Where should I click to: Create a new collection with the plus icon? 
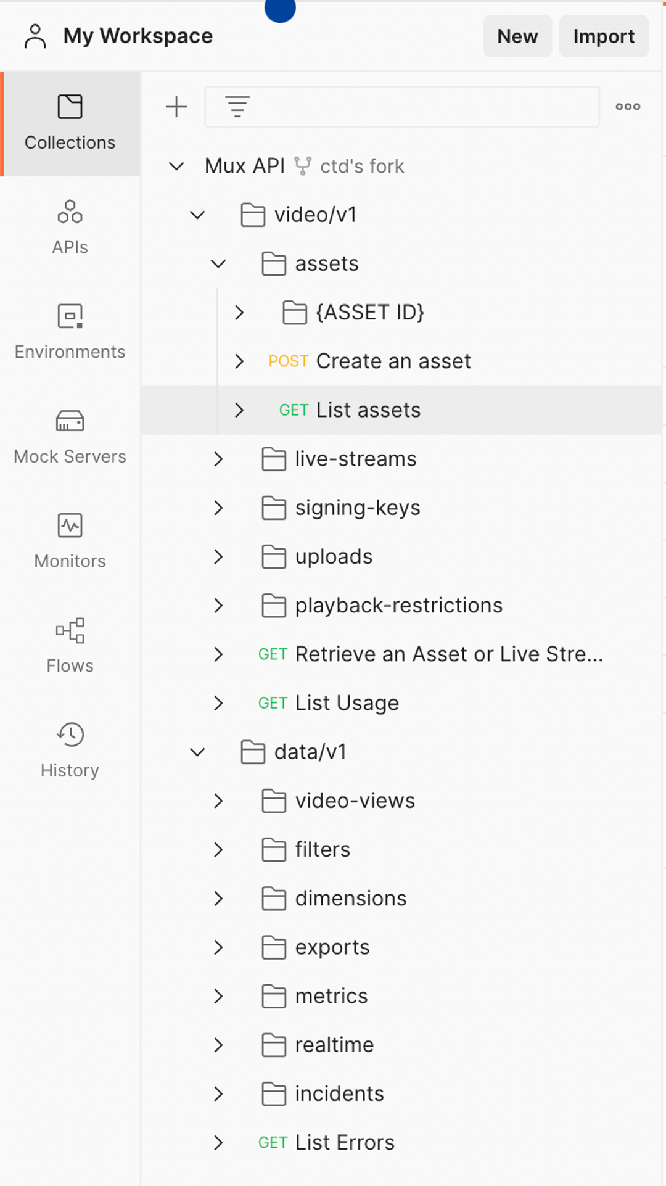tap(176, 106)
